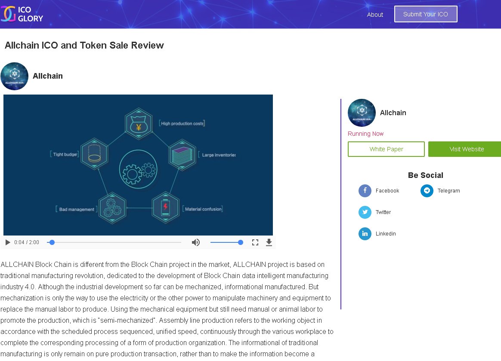Click the Running Now status text
The width and height of the screenshot is (501, 361).
[x=365, y=134]
